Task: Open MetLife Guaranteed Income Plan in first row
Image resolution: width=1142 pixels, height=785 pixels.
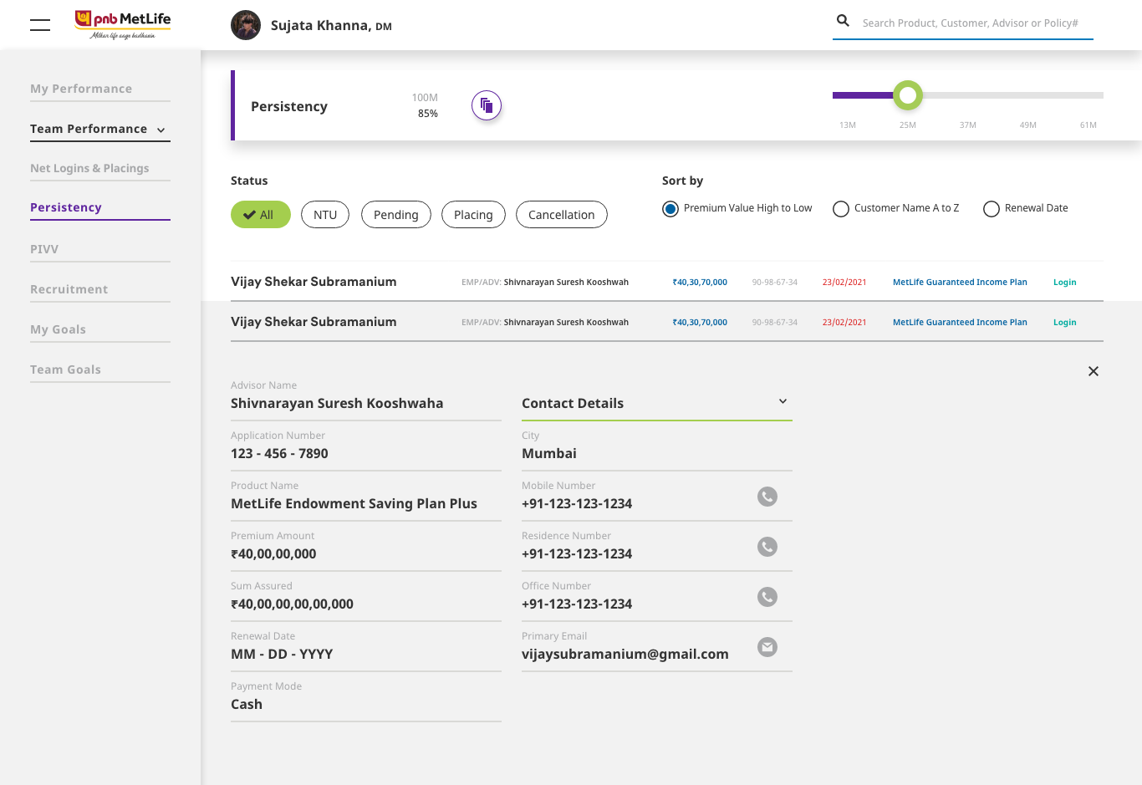Action: coord(960,282)
